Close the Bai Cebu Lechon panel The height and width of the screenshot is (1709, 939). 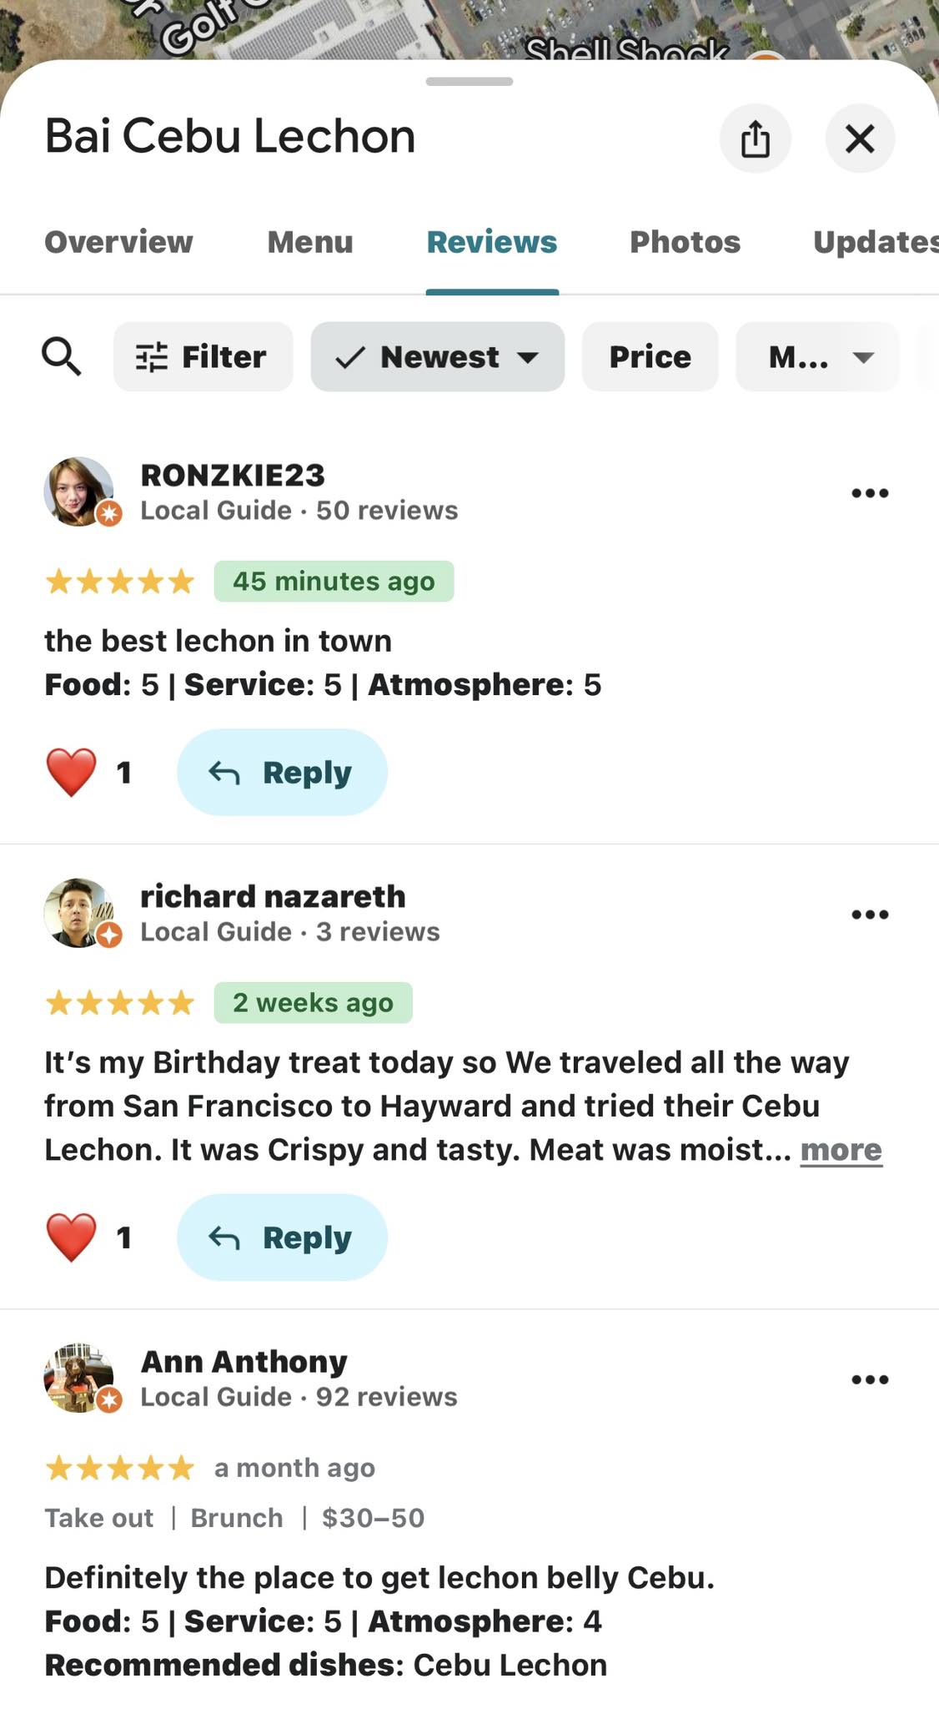point(860,139)
